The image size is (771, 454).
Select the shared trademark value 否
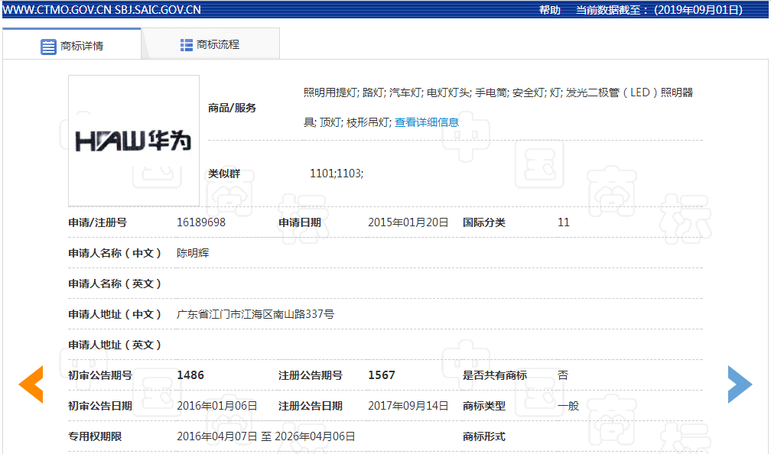[x=563, y=375]
